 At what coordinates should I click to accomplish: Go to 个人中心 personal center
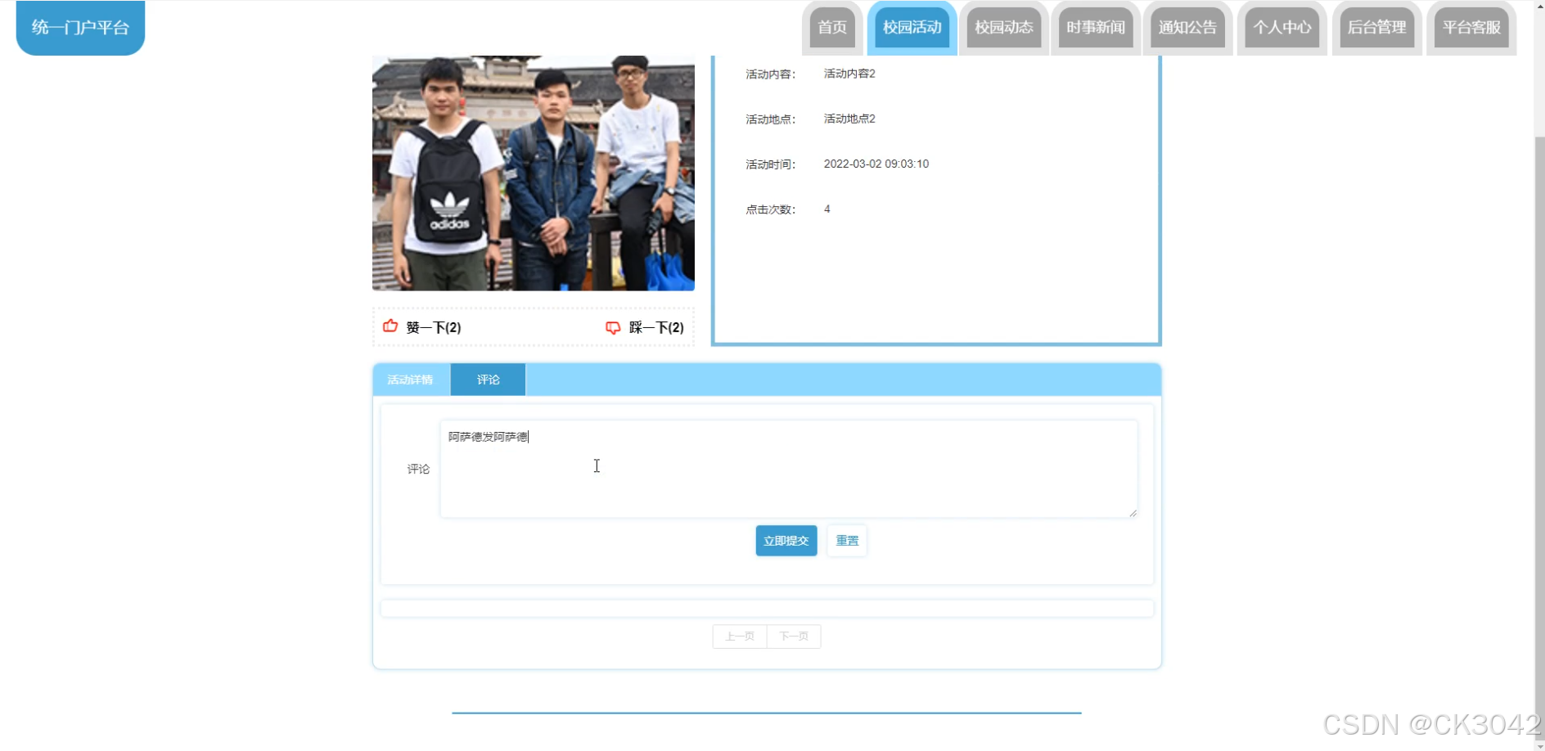point(1281,27)
